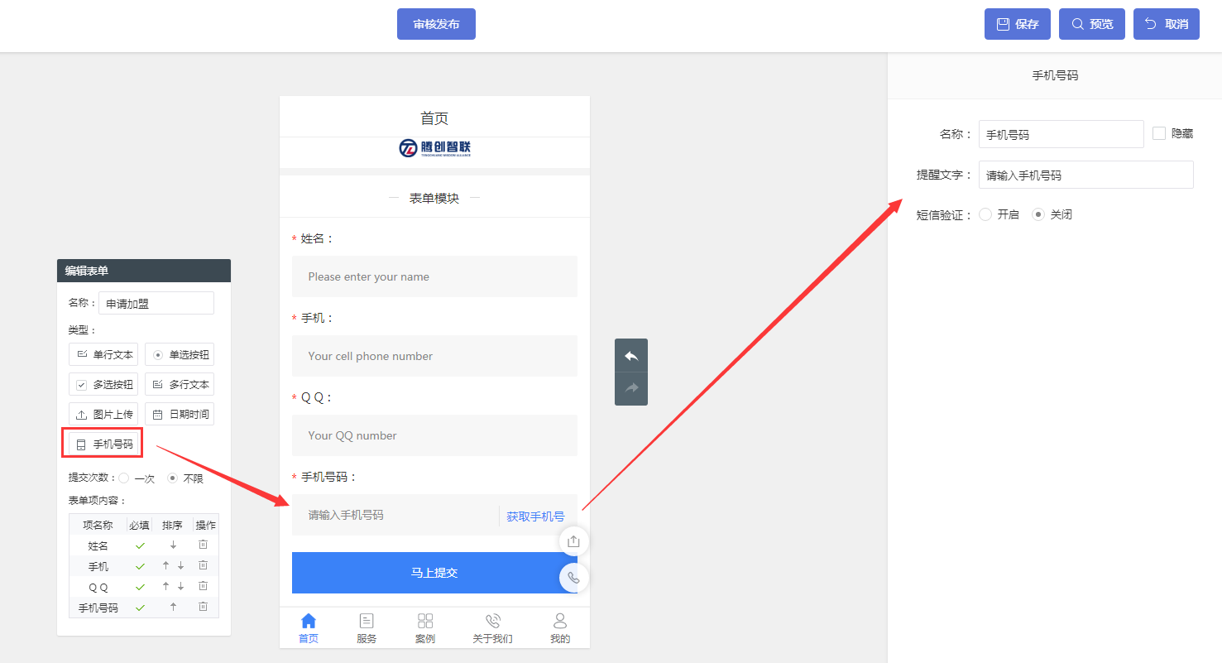The width and height of the screenshot is (1222, 663).
Task: Select the 单选按钮 field type
Action: (179, 353)
